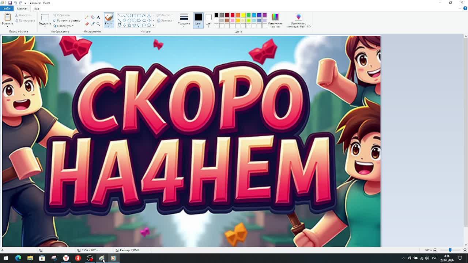Image resolution: width=468 pixels, height=263 pixels.
Task: Open the Заливка fill dropdown
Action: coord(165,20)
